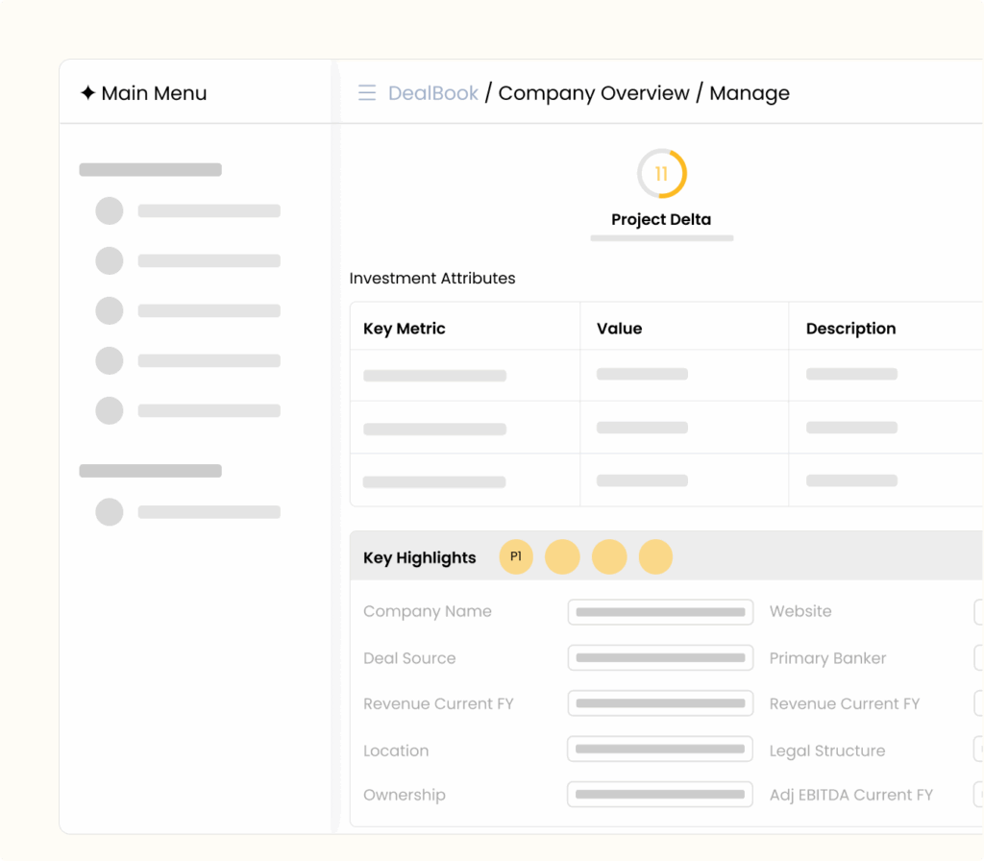Open the Main Menu header
The image size is (984, 861).
pos(154,93)
